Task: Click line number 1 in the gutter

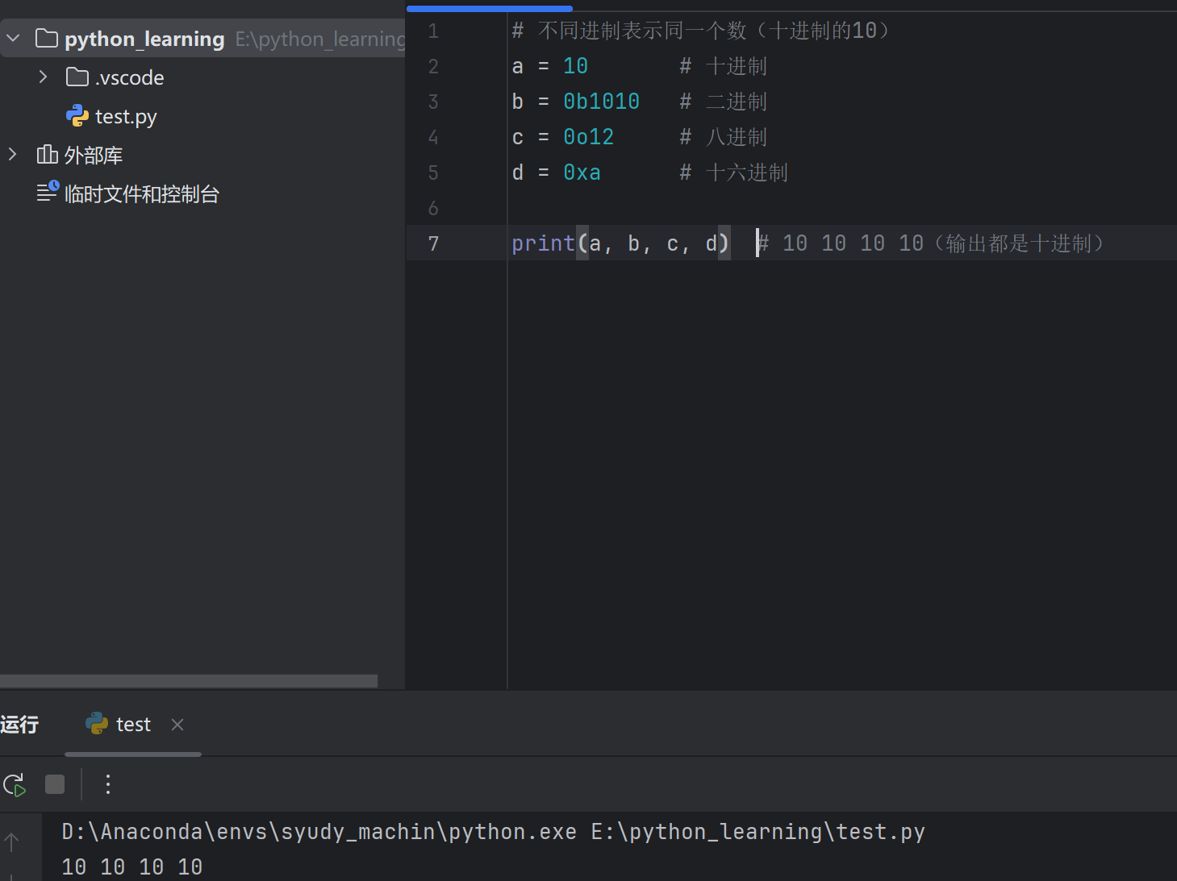Action: tap(433, 31)
